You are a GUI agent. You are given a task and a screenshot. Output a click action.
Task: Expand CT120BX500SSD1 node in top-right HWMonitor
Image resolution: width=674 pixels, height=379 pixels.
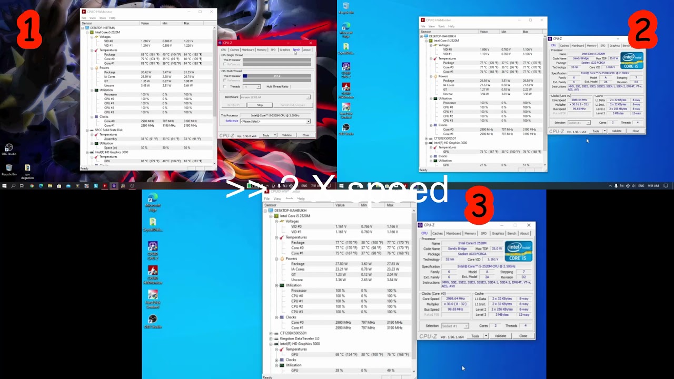coord(427,138)
